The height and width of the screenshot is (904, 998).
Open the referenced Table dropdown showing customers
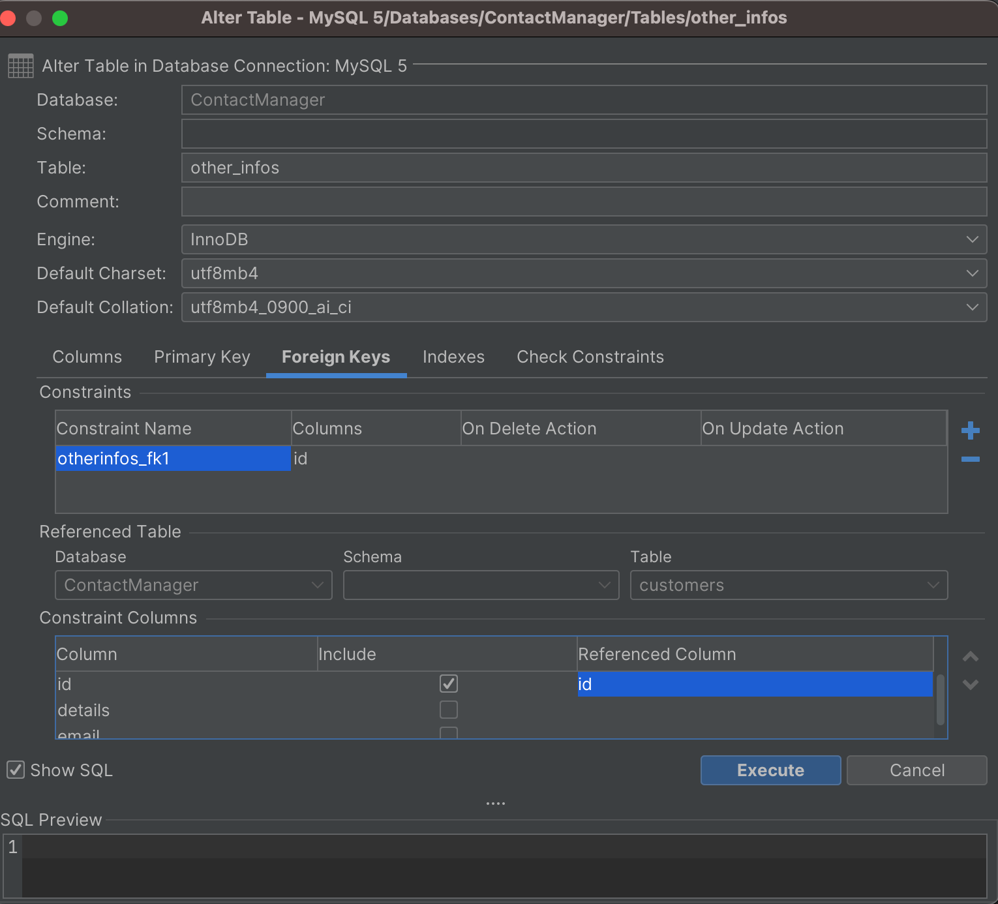click(934, 585)
